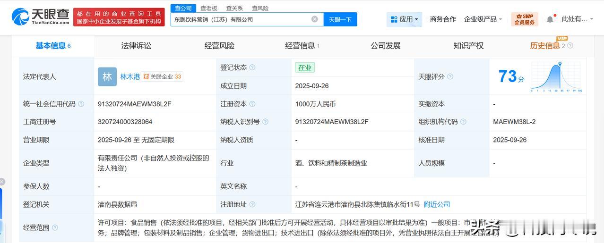This screenshot has width=604, height=243.
Task: Switch to 查关系 search tab
Action: (234, 8)
